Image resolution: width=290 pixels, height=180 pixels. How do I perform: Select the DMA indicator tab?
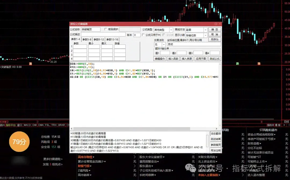click(x=41, y=125)
